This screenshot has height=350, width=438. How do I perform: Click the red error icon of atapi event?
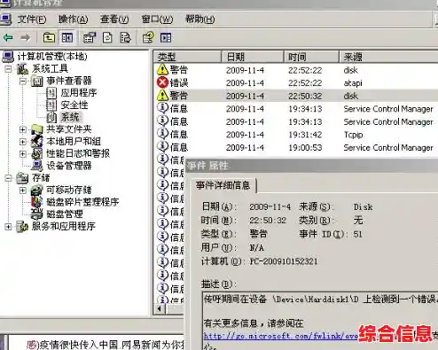coord(162,82)
